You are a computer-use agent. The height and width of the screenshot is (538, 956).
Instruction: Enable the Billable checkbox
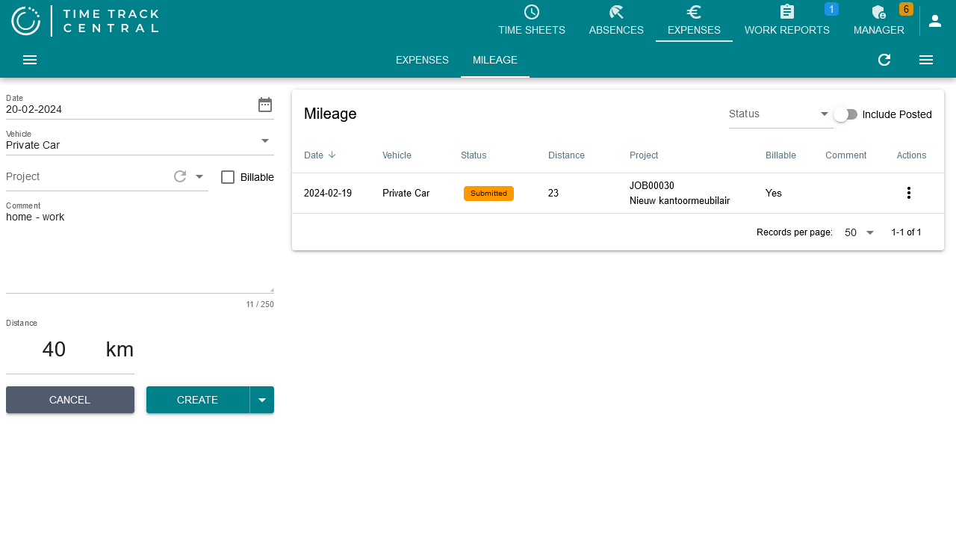click(228, 177)
